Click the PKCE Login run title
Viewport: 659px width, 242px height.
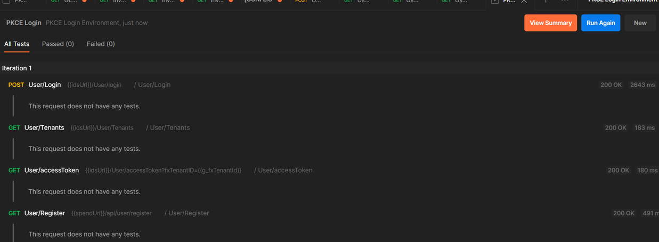tap(23, 23)
